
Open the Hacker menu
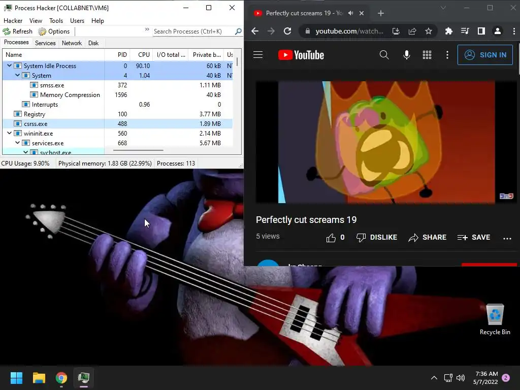[13, 20]
